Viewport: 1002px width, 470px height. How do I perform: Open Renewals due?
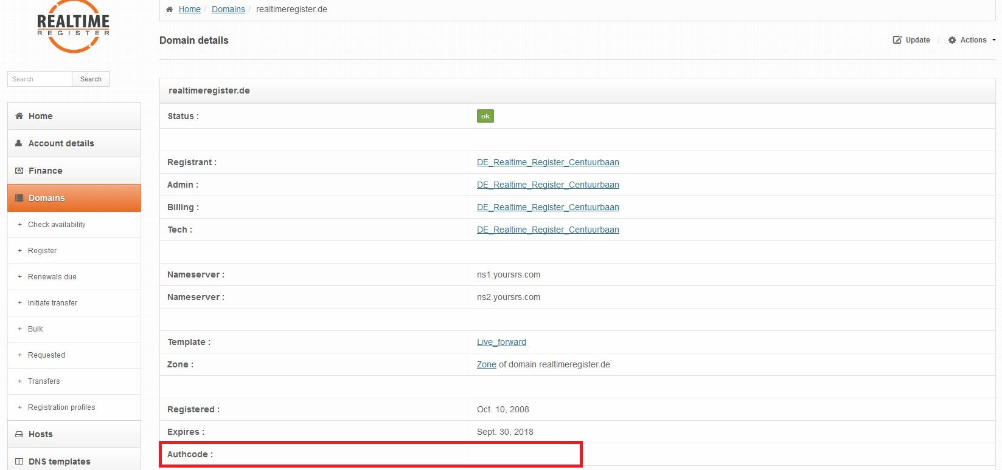(52, 277)
